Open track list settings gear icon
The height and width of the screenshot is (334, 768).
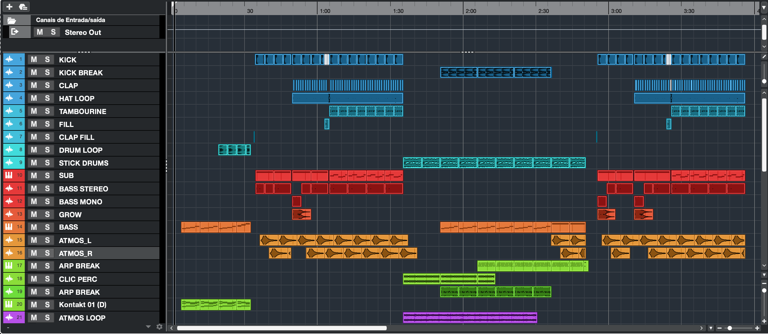click(x=159, y=327)
